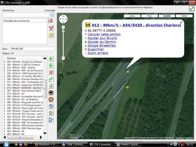Click the Calculer cette portion link

click(x=104, y=35)
